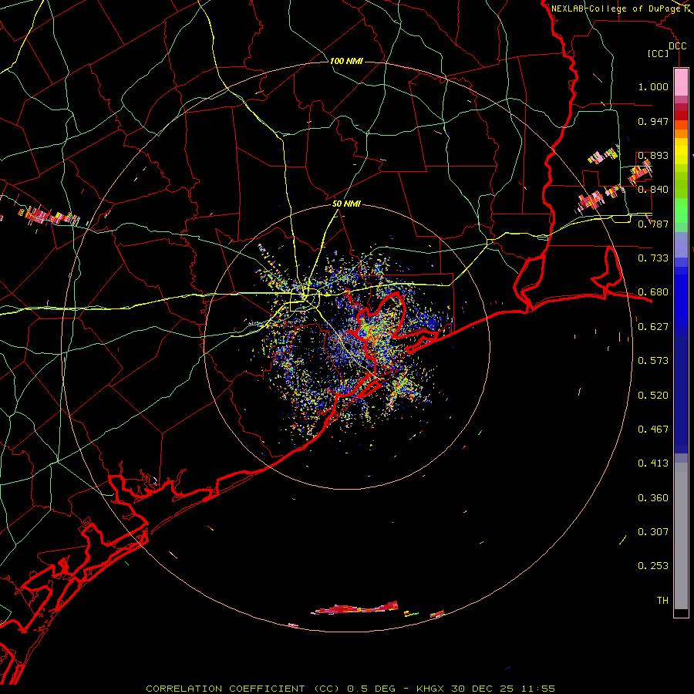Click the 0.947 scale value
This screenshot has width=694, height=694.
(x=653, y=121)
